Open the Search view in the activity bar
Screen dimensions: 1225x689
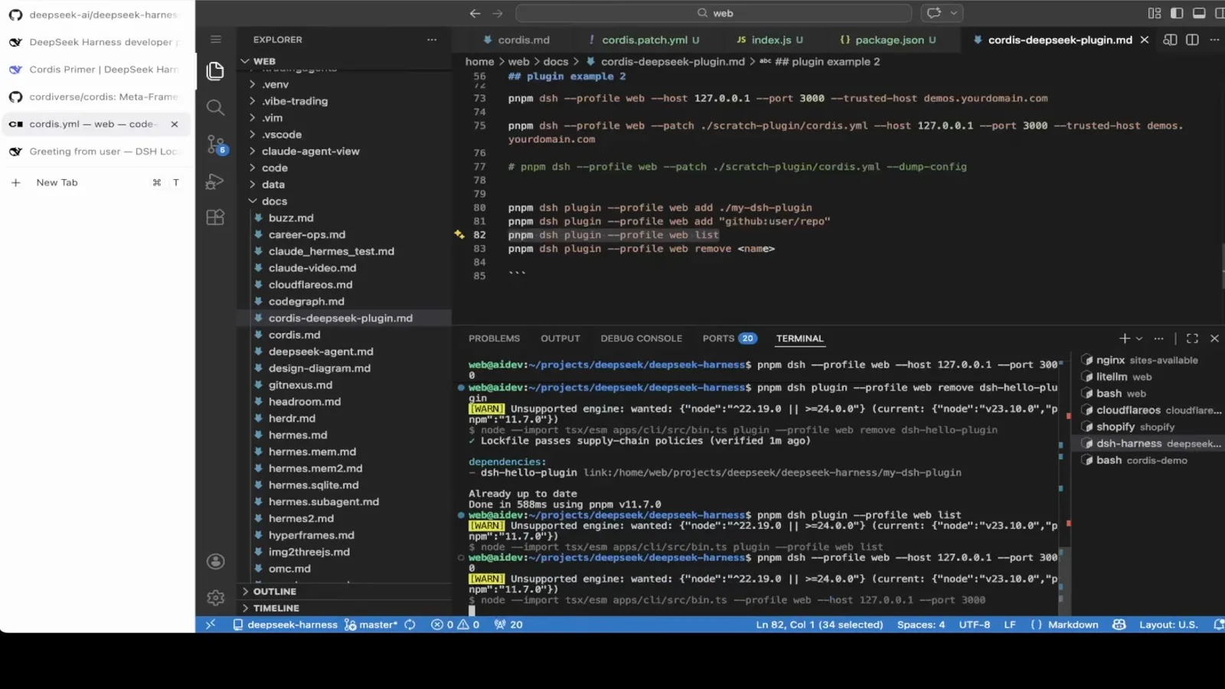215,108
